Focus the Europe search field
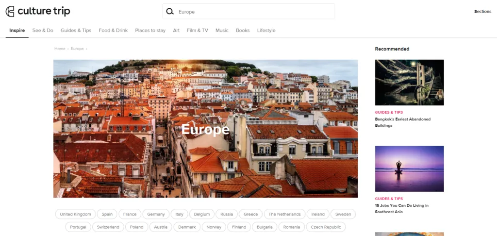This screenshot has width=497, height=236. (248, 12)
